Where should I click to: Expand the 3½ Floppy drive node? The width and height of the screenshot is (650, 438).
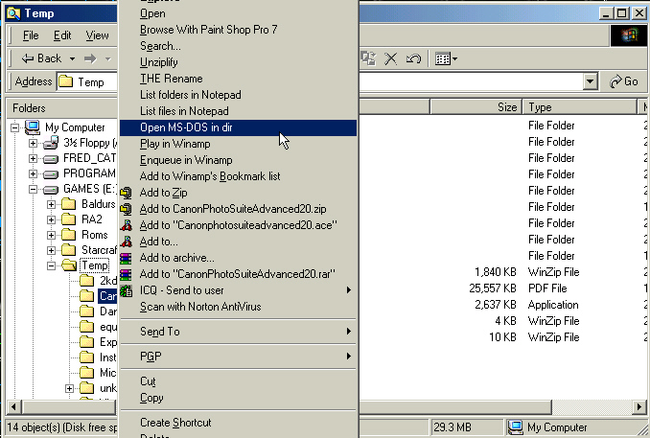pyautogui.click(x=33, y=144)
